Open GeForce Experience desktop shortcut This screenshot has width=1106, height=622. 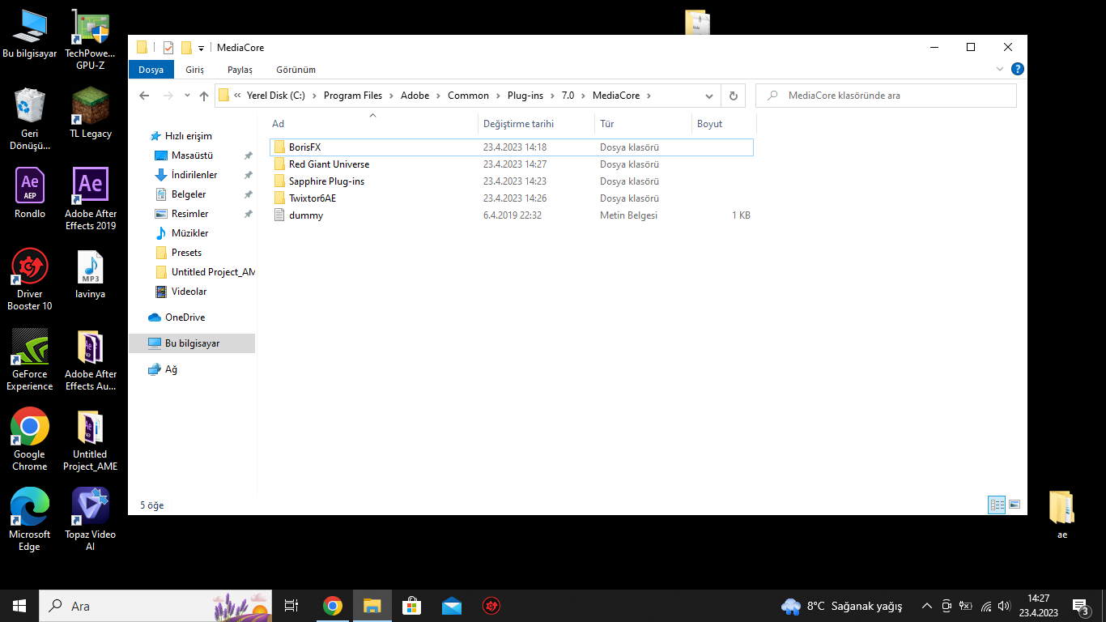point(30,360)
